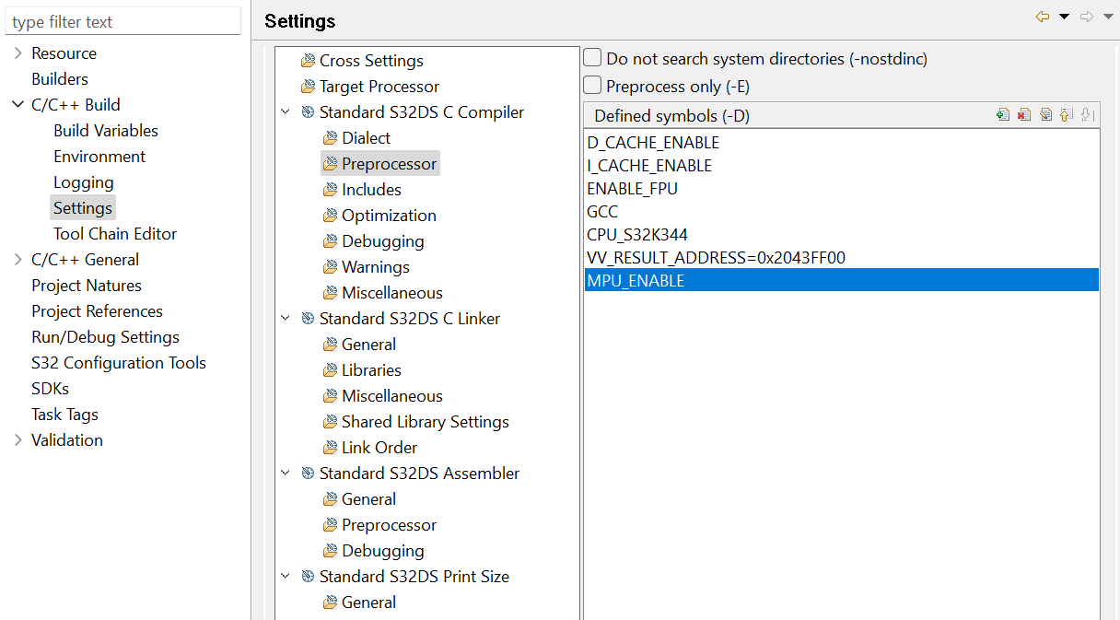The height and width of the screenshot is (620, 1120).
Task: Open Project Natures page
Action: pyautogui.click(x=87, y=286)
